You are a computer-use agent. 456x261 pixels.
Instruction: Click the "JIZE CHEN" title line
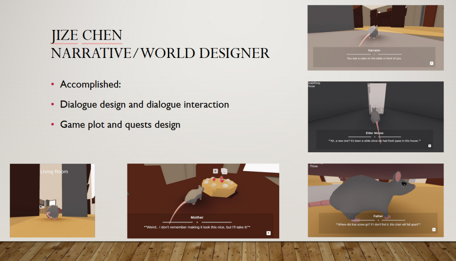pos(87,36)
